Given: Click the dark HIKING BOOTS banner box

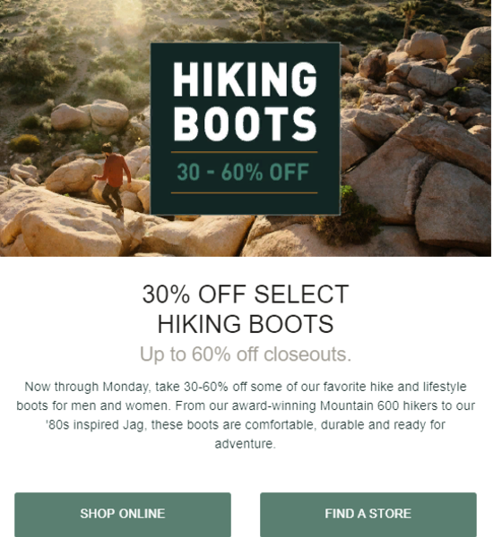Looking at the screenshot, I should 246,128.
